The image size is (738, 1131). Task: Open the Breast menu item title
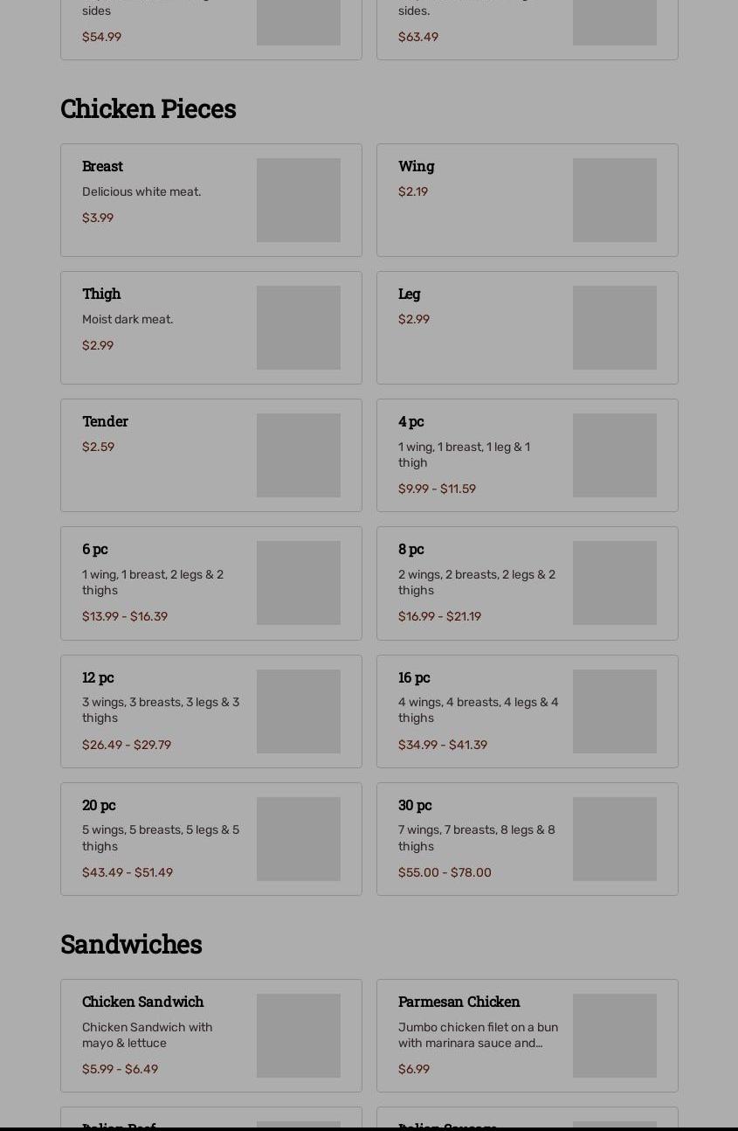tap(102, 166)
